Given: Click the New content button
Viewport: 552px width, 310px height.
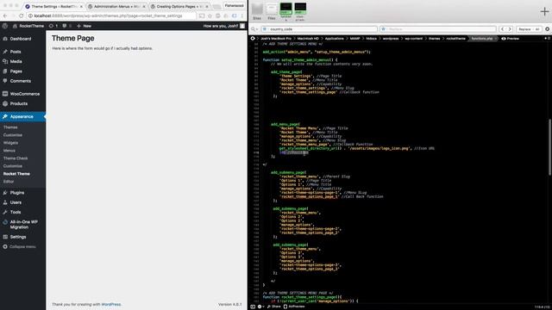Looking at the screenshot, I should pyautogui.click(x=84, y=26).
